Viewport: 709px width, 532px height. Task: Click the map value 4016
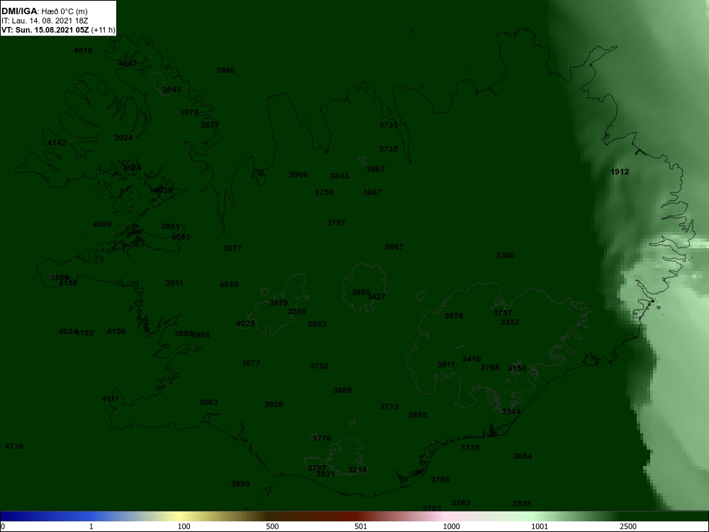[83, 50]
